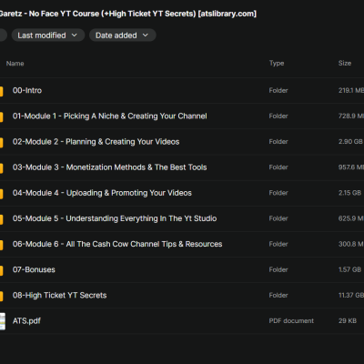Viewport: 364px width, 364px height.
Task: Open the 07-Bonuses folder name
Action: tap(34, 269)
